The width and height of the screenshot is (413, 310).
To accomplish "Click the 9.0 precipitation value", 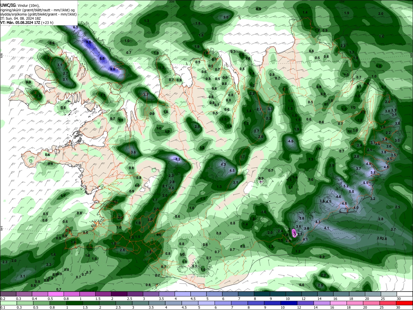I will coord(113,69).
